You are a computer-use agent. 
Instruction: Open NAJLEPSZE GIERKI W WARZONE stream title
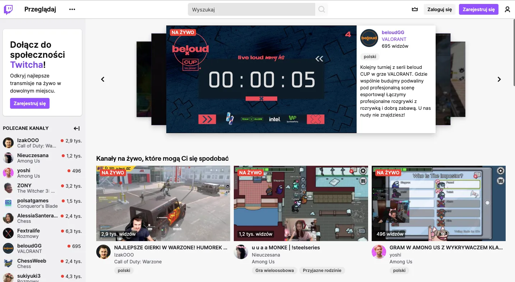click(x=171, y=248)
